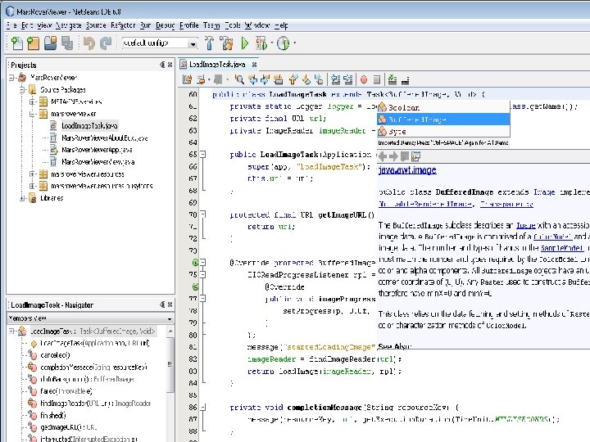Click the red Start Macro Recording icon
The width and height of the screenshot is (590, 442).
[364, 79]
